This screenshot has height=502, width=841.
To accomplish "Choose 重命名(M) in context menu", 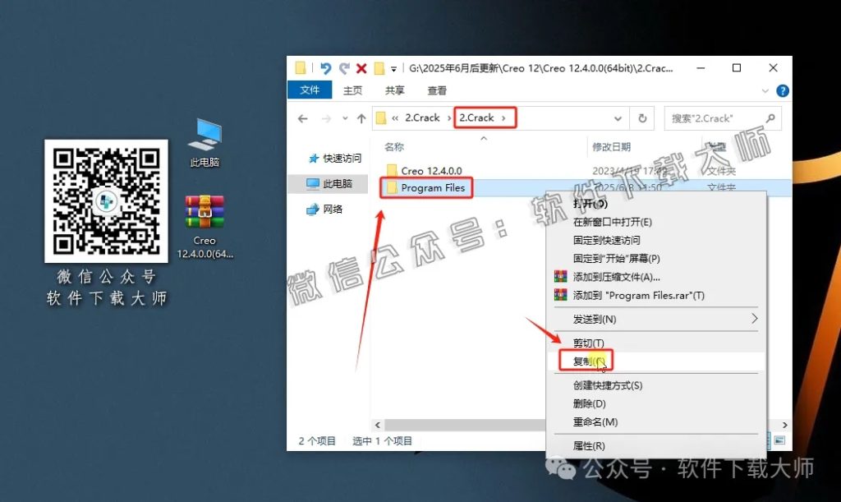I will (595, 422).
